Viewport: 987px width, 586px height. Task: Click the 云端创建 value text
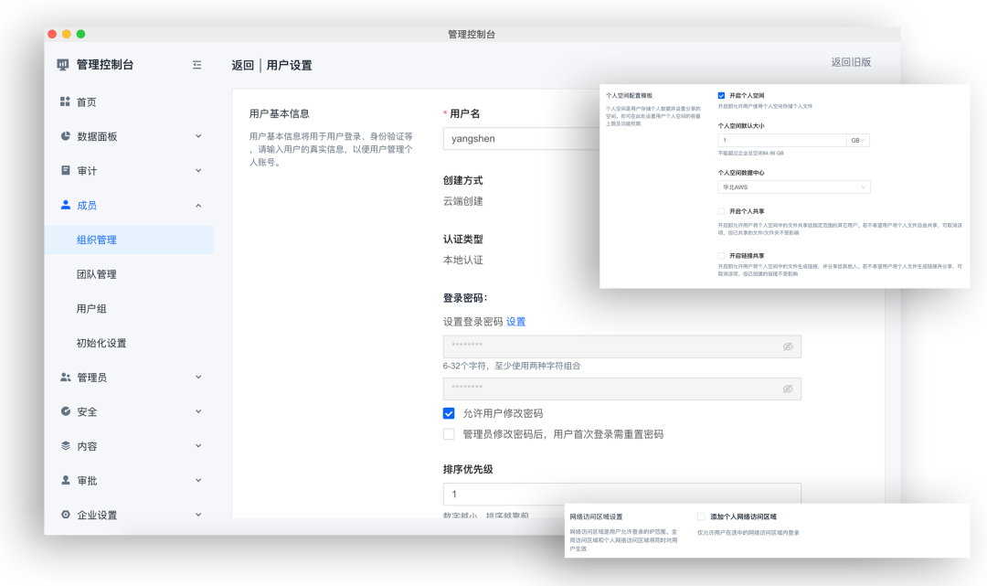point(462,201)
